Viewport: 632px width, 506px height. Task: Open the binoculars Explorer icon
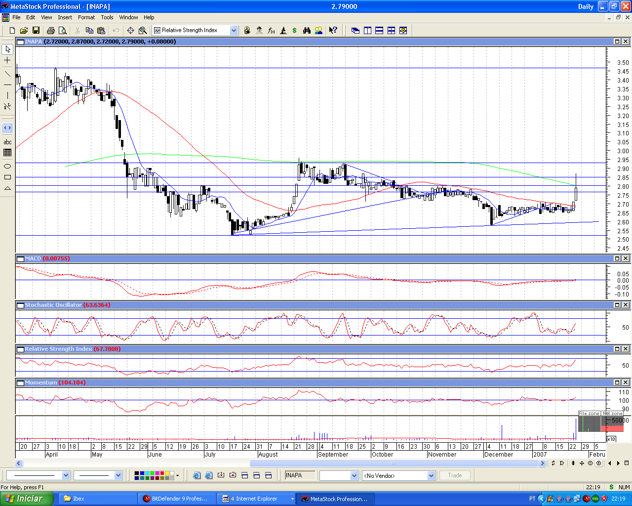pos(307,31)
